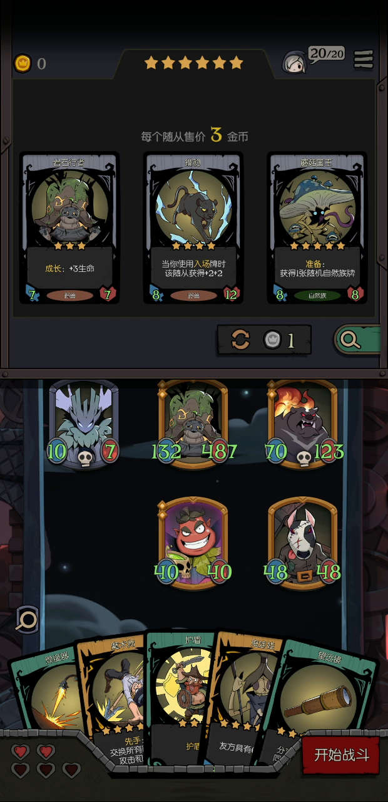Select the spiky ghost 10/7 minion
Viewport: 388px width, 802px height.
(83, 424)
